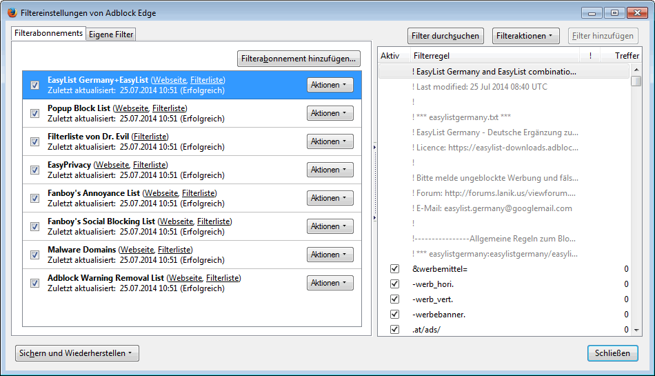Image resolution: width=655 pixels, height=376 pixels.
Task: Click the Firefox icon in title bar
Action: click(x=12, y=12)
